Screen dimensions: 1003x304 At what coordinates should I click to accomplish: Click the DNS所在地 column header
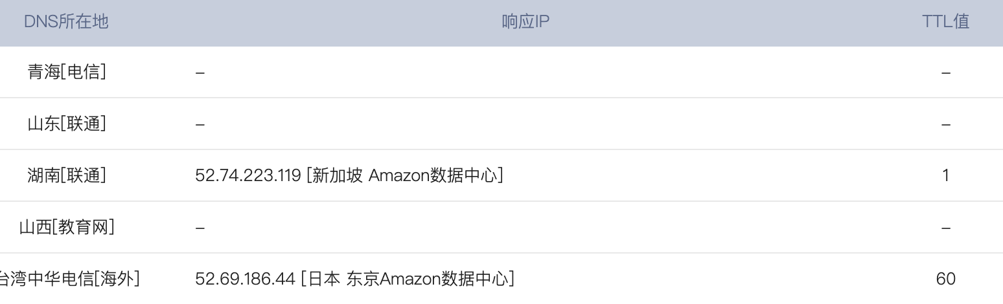(x=66, y=22)
